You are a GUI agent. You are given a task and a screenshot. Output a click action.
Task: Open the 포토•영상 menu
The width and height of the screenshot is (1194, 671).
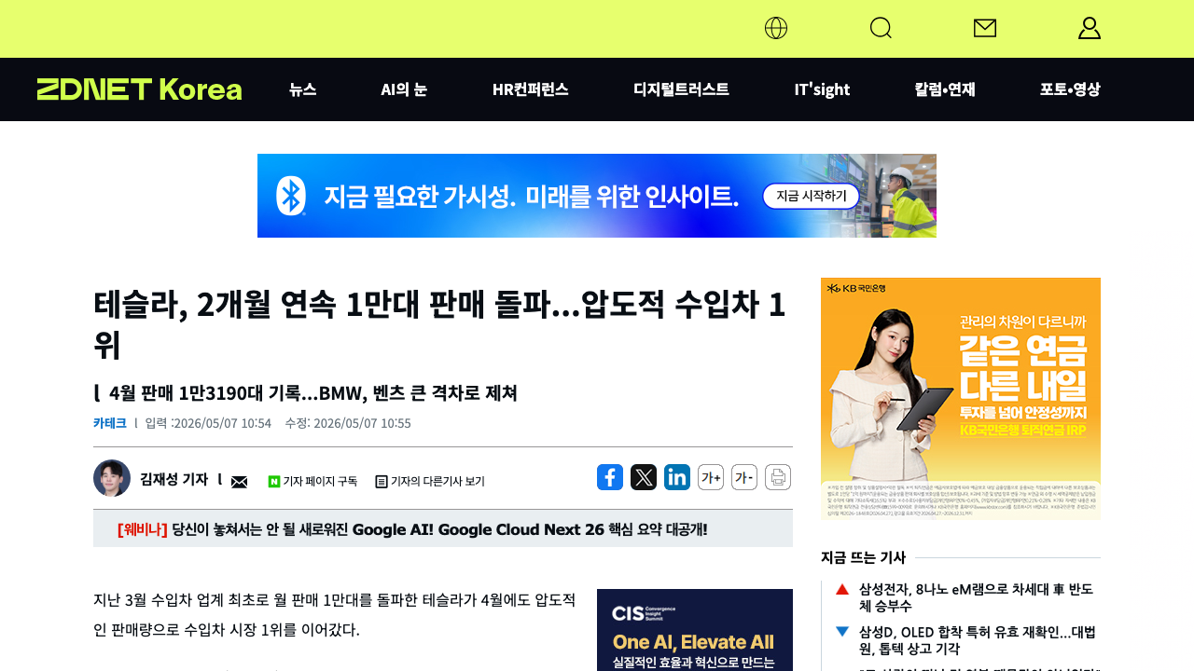click(1070, 89)
